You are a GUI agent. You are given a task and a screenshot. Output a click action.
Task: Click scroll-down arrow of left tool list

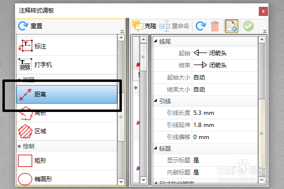[x=121, y=182]
